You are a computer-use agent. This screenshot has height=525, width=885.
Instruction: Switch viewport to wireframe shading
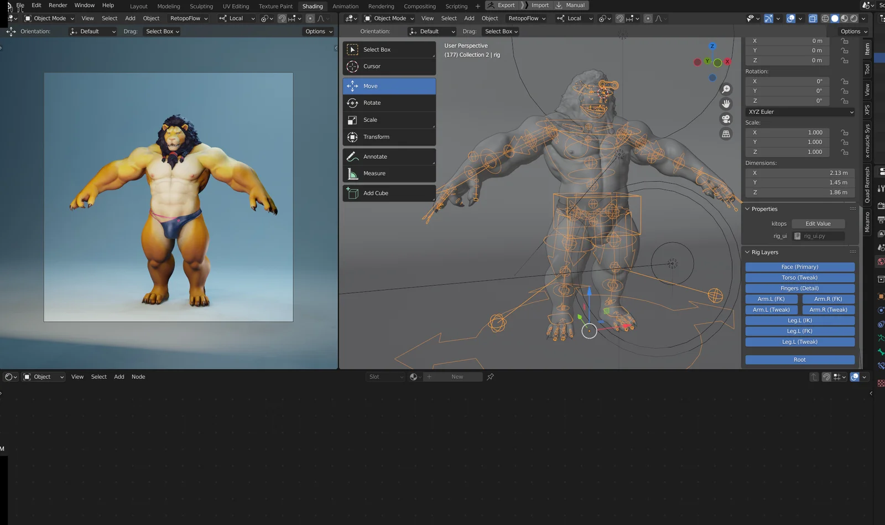825,18
